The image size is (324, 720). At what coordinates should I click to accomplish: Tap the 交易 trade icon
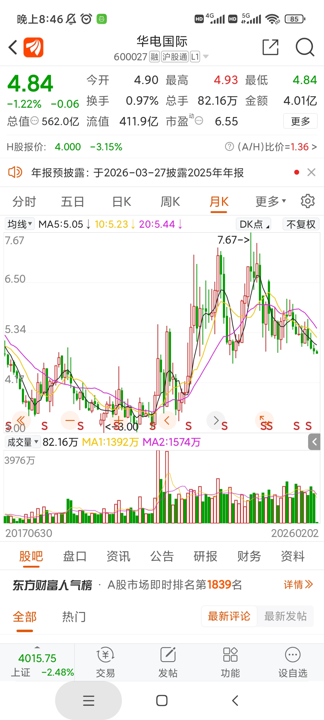pyautogui.click(x=105, y=662)
